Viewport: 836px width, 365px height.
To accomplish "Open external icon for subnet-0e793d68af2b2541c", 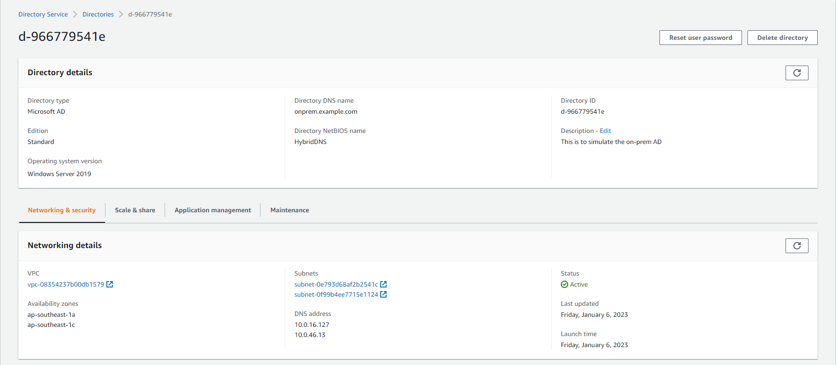I will coord(383,284).
